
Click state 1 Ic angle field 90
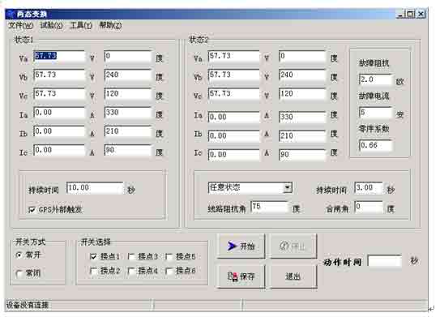pos(128,150)
